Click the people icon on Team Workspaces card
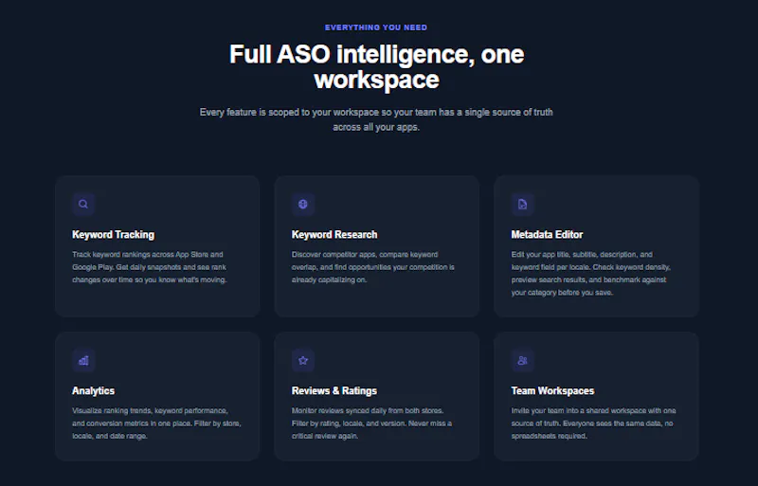This screenshot has width=758, height=486. pos(523,360)
